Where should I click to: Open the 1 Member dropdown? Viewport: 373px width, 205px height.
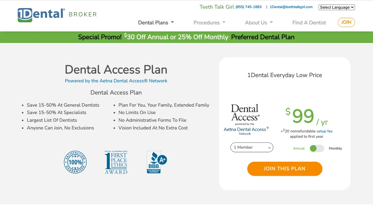(252, 147)
